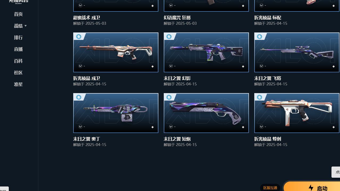Open the 首页 sidebar menu item
This screenshot has height=191, width=340.
18,14
